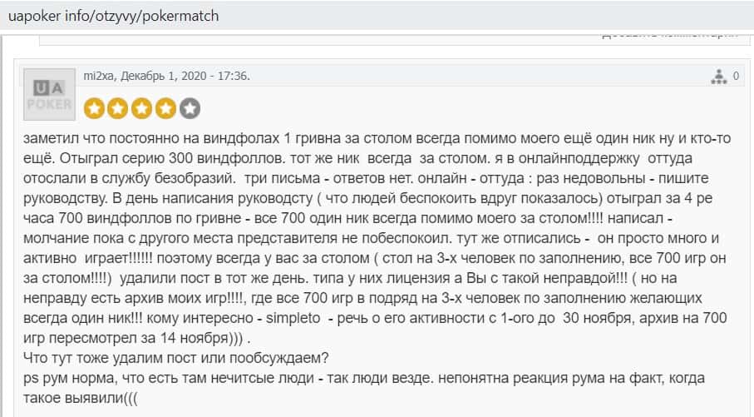Focus the address bar with uapoker URL
754x417 pixels.
click(249, 16)
